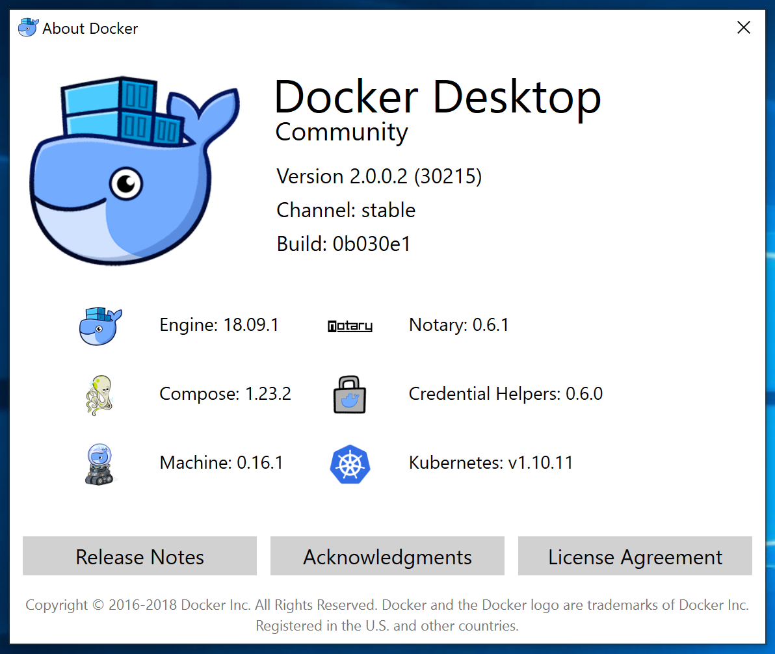This screenshot has height=654, width=775.
Task: Click the whale icon in the title bar
Action: (27, 27)
